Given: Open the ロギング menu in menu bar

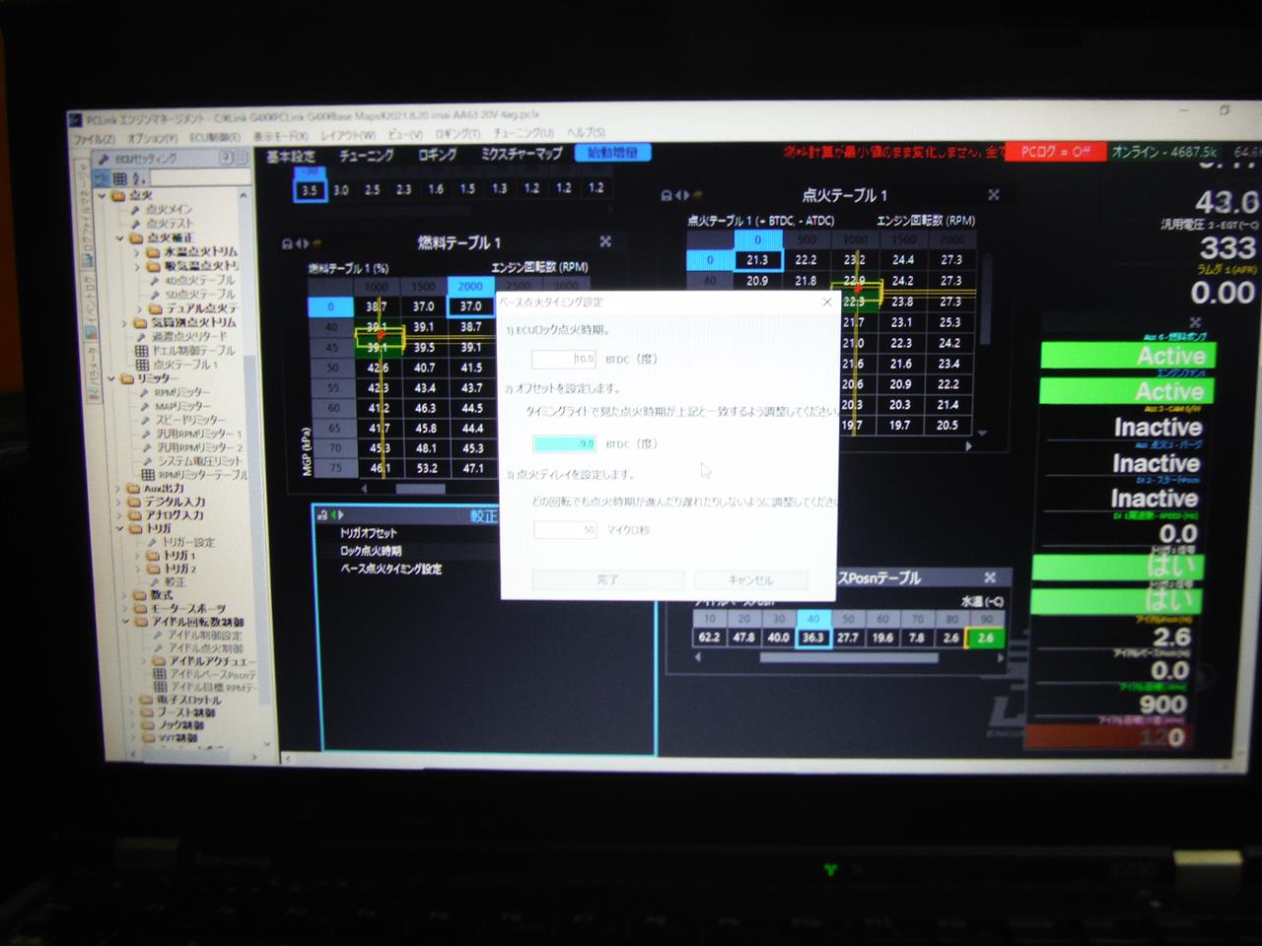Looking at the screenshot, I should click(457, 134).
